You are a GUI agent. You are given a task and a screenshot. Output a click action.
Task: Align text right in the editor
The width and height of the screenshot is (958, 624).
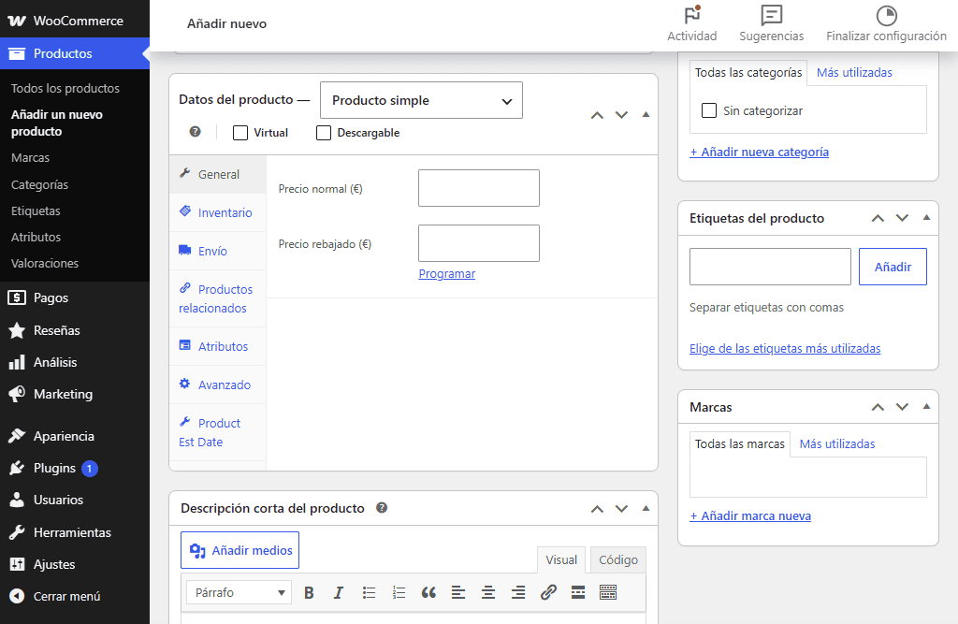point(518,592)
